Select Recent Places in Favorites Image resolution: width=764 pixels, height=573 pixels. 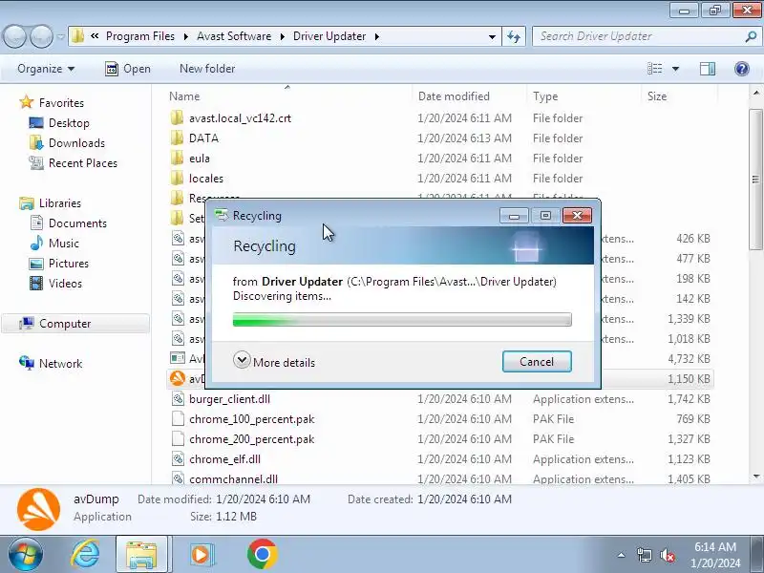83,162
